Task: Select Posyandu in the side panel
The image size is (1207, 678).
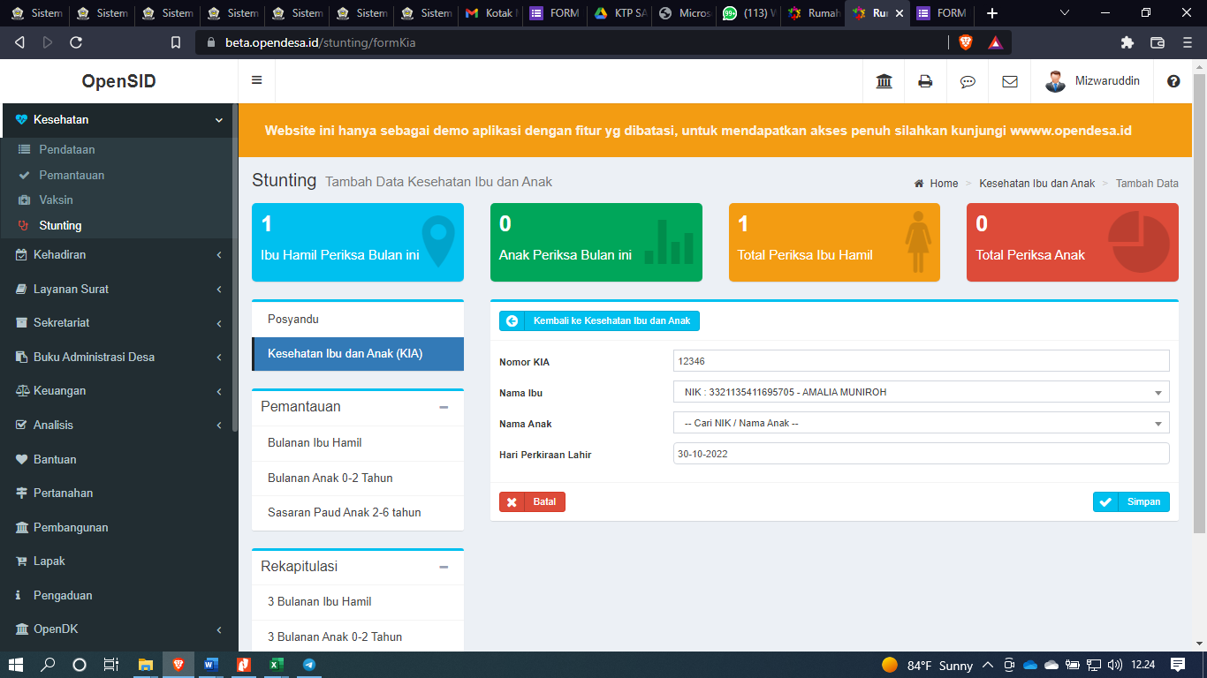Action: (357, 320)
